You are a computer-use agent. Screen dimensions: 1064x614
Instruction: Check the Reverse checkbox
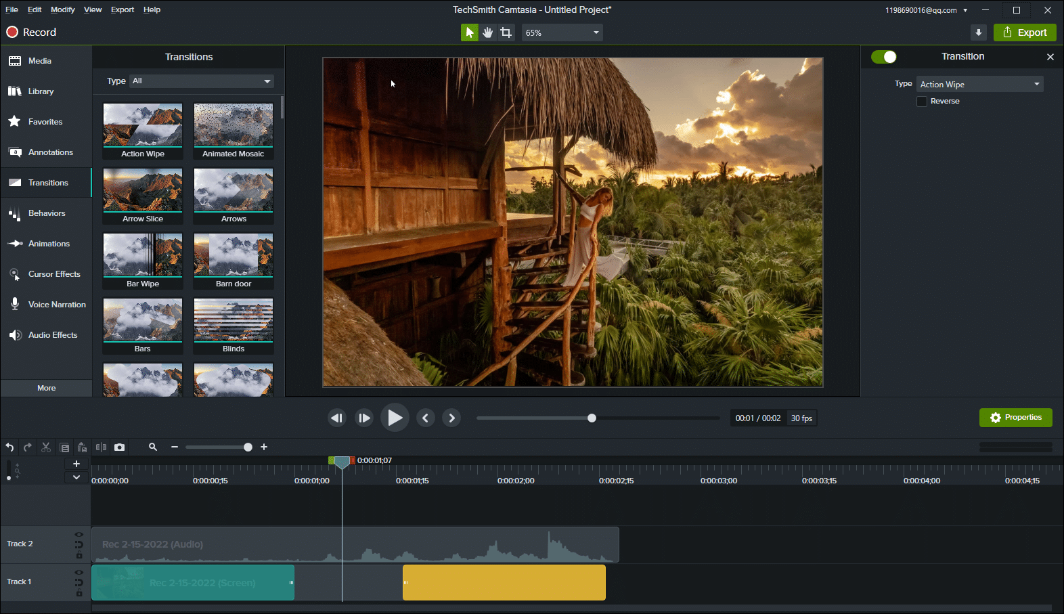(x=921, y=102)
